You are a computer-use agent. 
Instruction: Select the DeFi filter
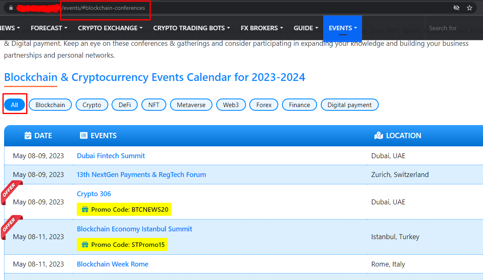125,105
